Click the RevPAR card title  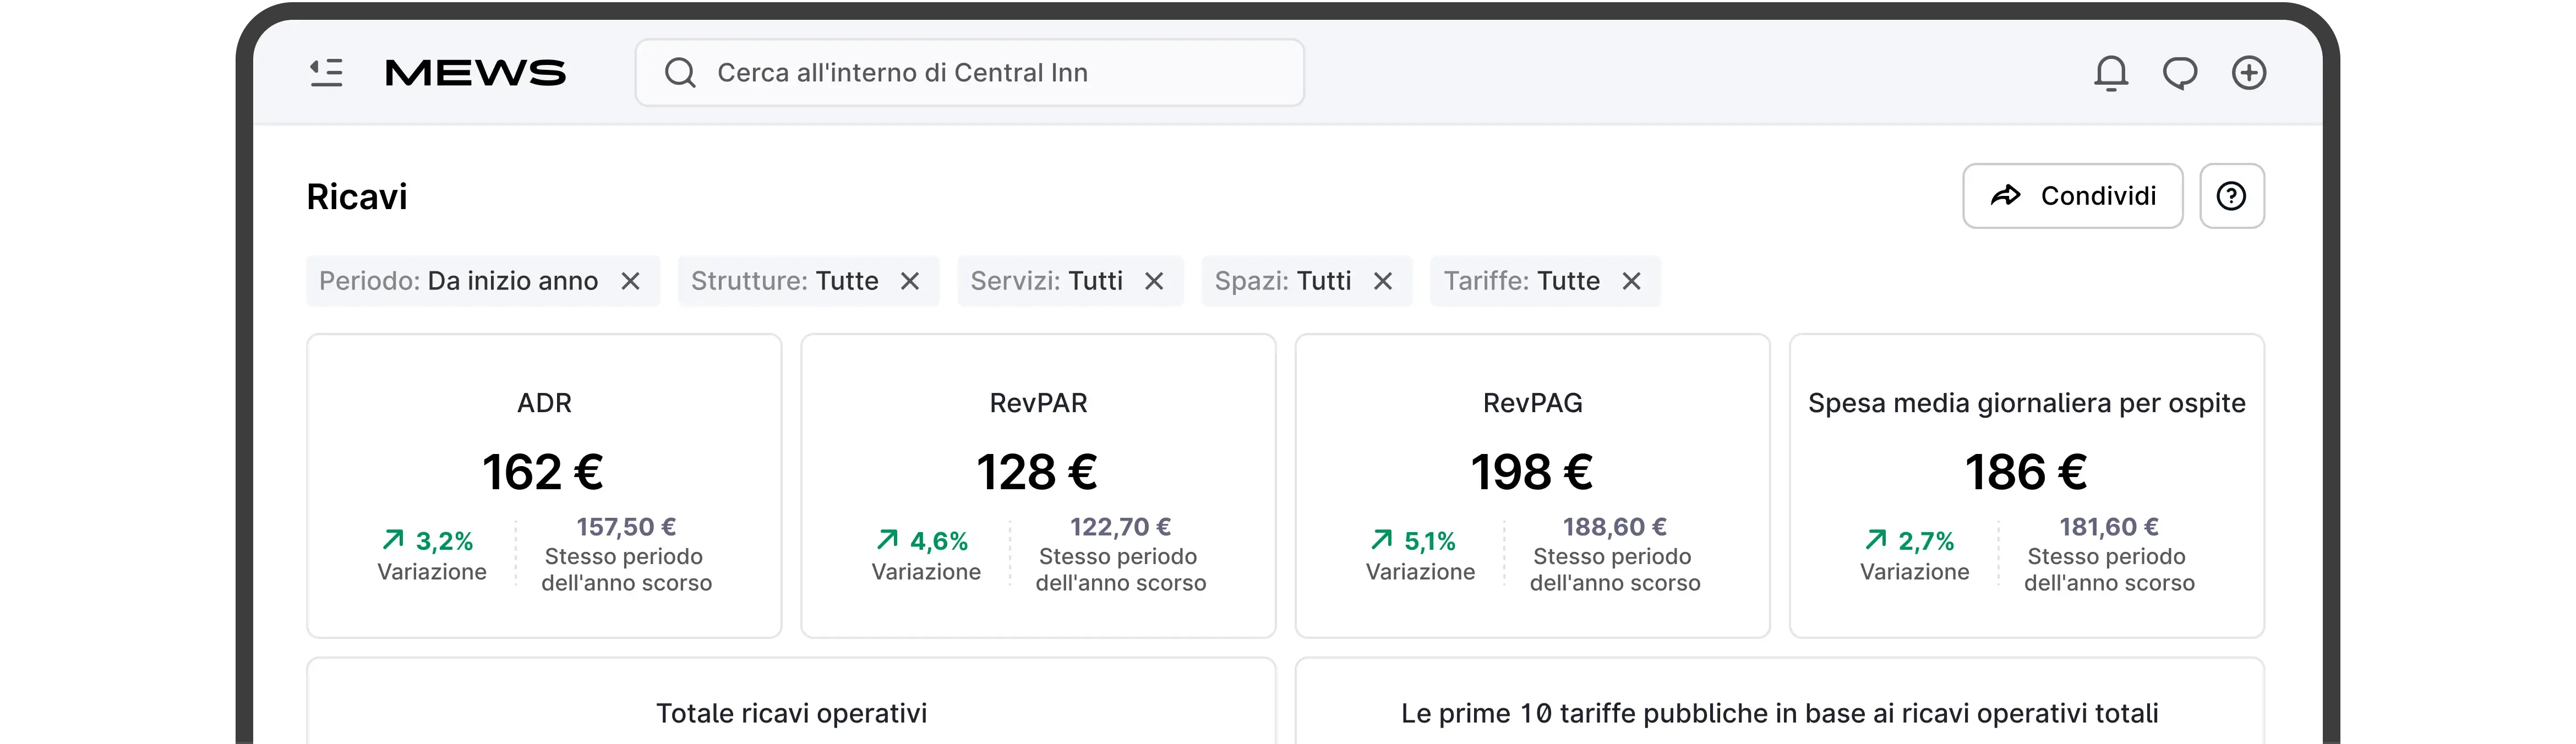click(x=1038, y=403)
